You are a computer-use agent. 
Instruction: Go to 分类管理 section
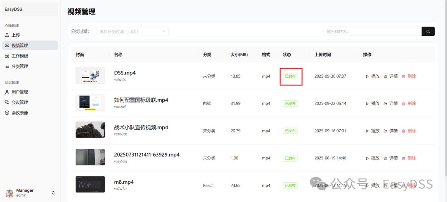(19, 66)
